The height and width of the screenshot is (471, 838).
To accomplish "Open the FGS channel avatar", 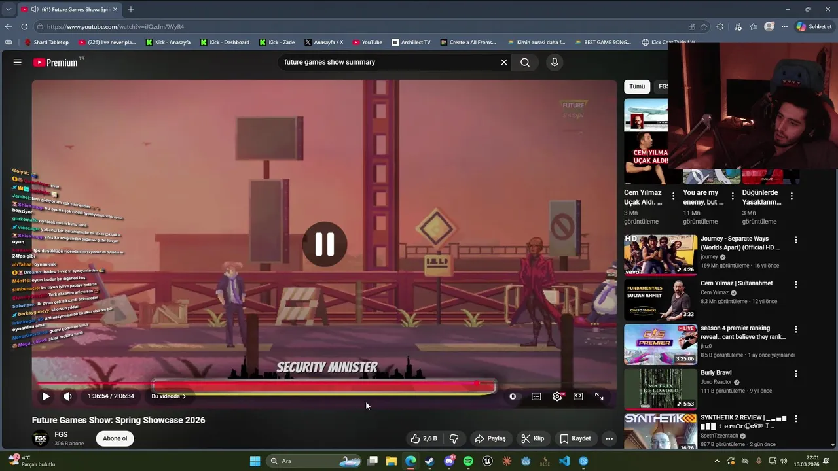I will click(41, 438).
